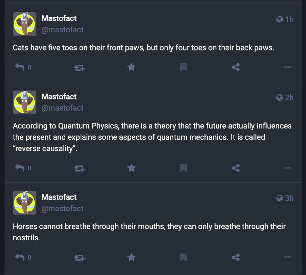
Task: Click the @mastofact handle on the 3h post
Action: (x=63, y=208)
